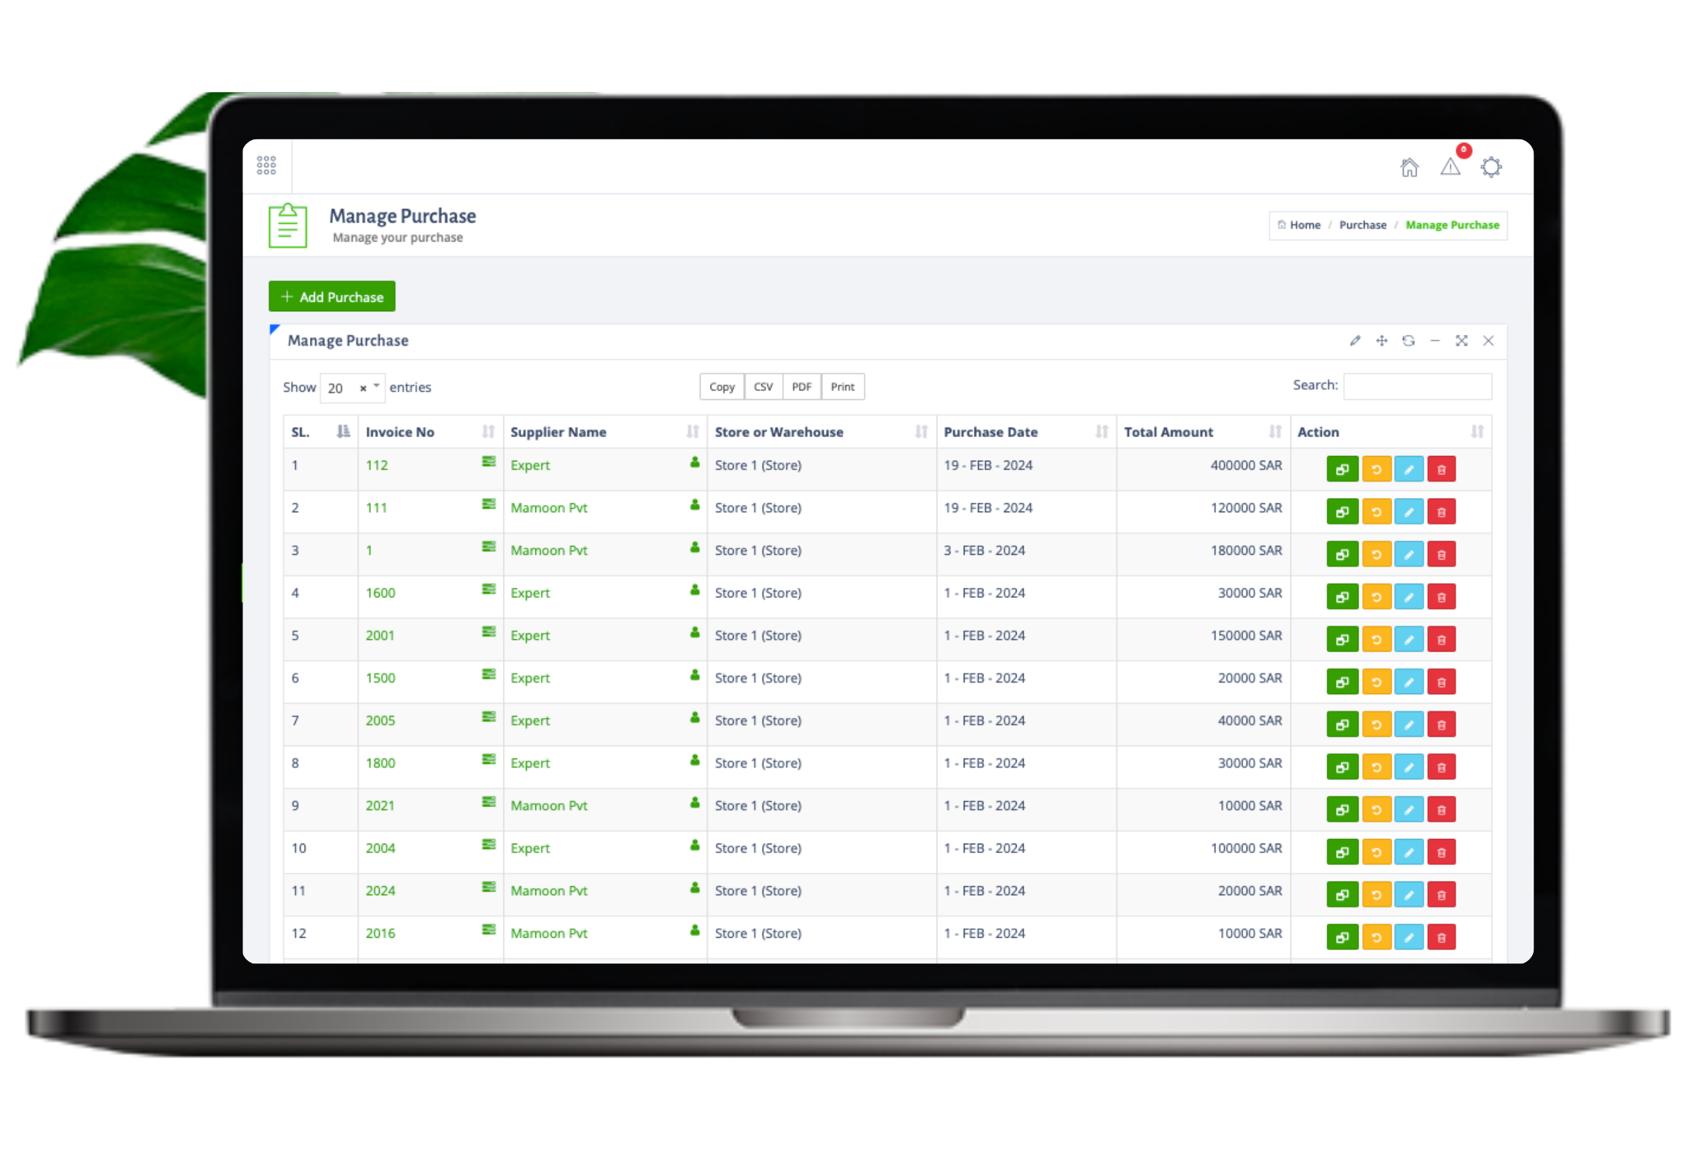
Task: Click the Add Purchase button
Action: click(x=332, y=296)
